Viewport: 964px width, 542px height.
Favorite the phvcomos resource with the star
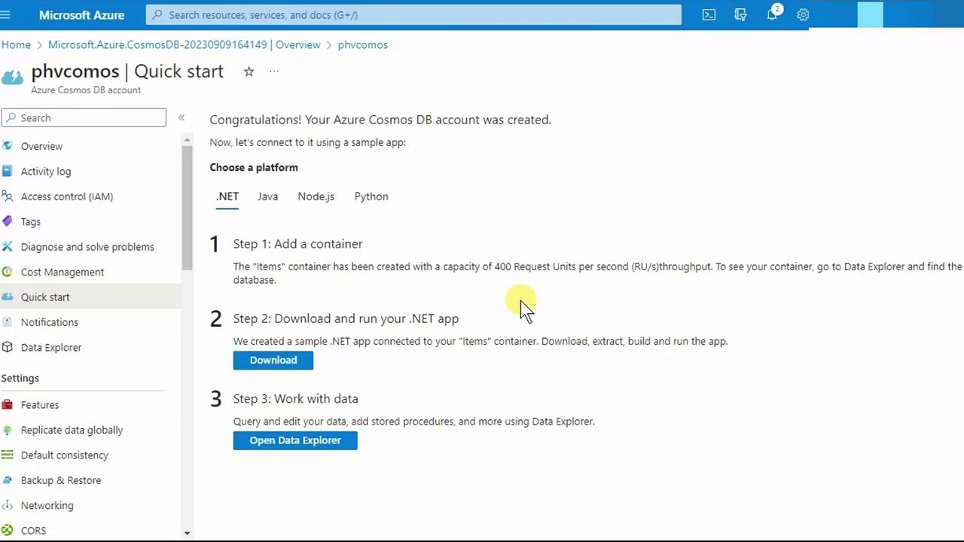click(x=249, y=72)
